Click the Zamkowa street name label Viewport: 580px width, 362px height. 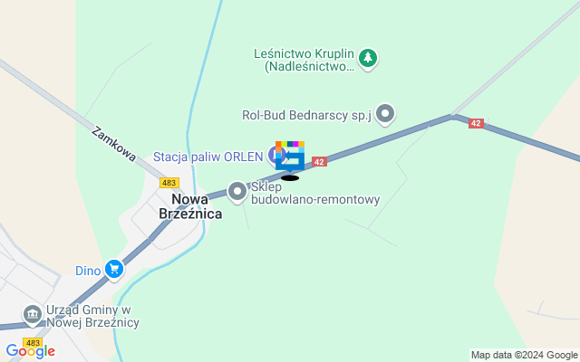113,144
